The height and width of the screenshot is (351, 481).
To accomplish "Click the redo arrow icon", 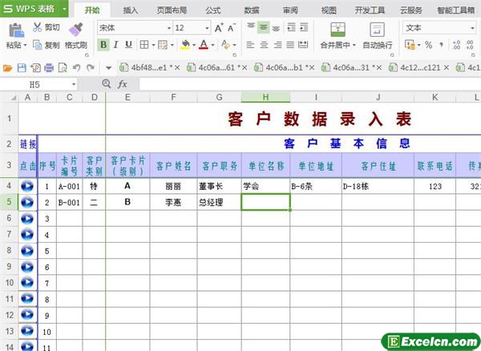I will tap(90, 67).
